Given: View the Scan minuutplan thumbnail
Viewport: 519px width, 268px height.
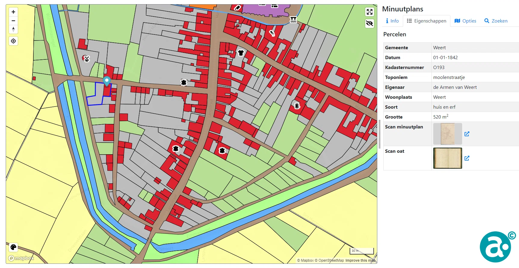Looking at the screenshot, I should coord(448,134).
